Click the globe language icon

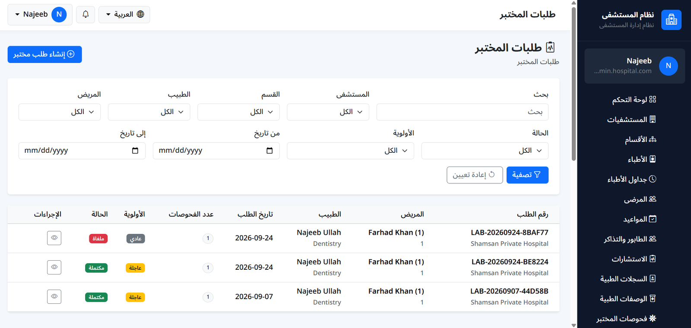pos(140,14)
